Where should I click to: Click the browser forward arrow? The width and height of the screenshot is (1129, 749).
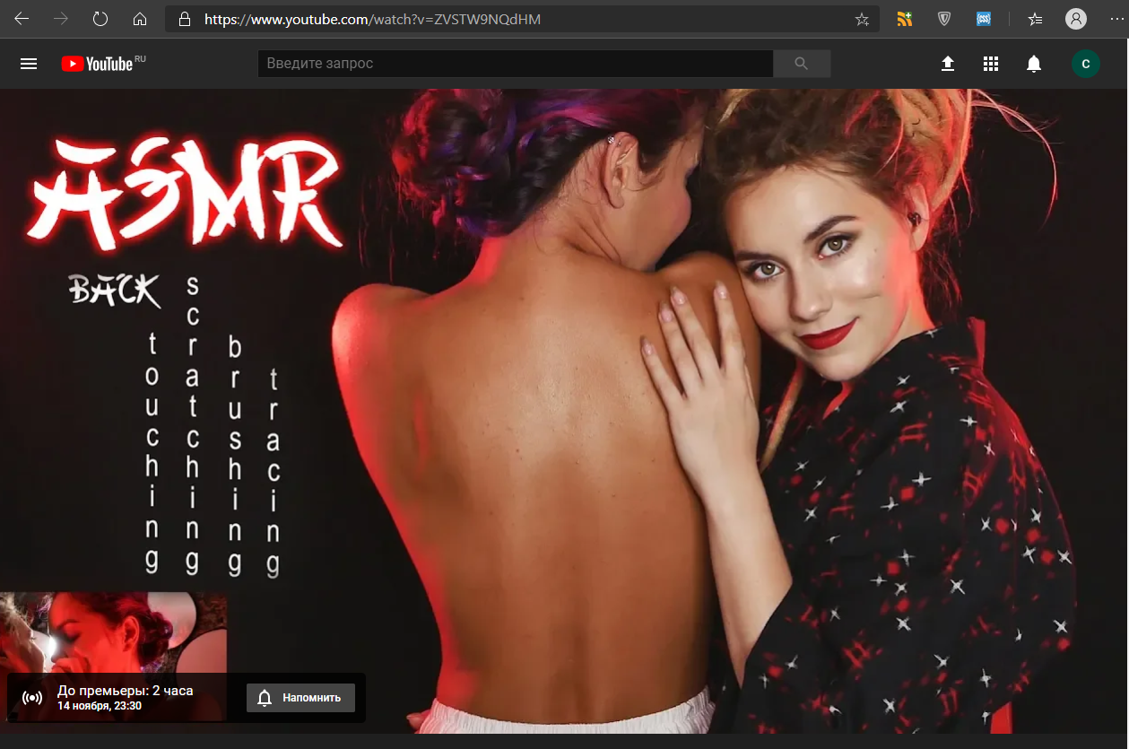61,19
